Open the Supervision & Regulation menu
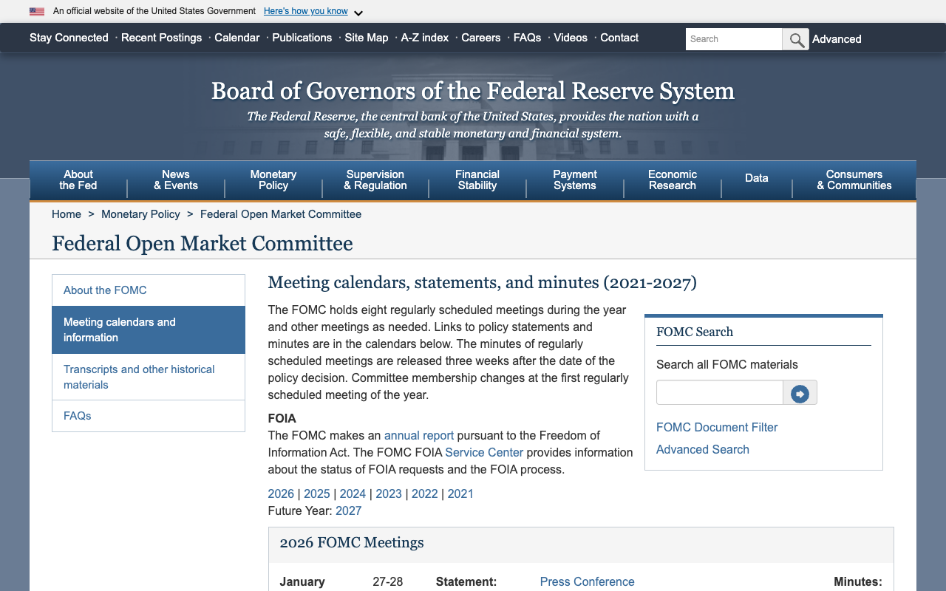This screenshot has height=591, width=946. (x=375, y=180)
